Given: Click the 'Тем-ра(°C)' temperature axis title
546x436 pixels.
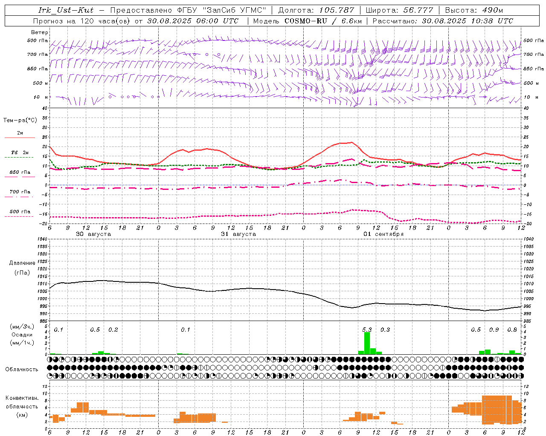Looking at the screenshot, I should (x=20, y=120).
